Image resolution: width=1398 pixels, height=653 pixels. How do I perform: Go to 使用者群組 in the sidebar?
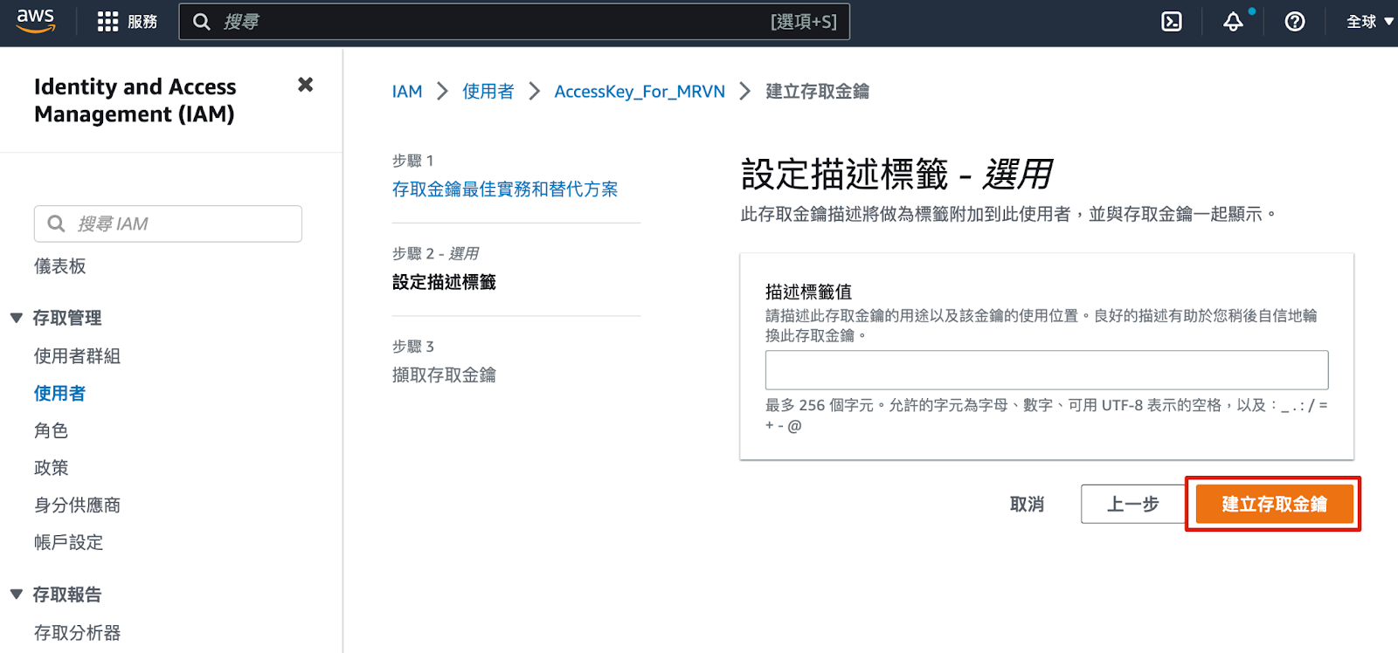click(77, 356)
